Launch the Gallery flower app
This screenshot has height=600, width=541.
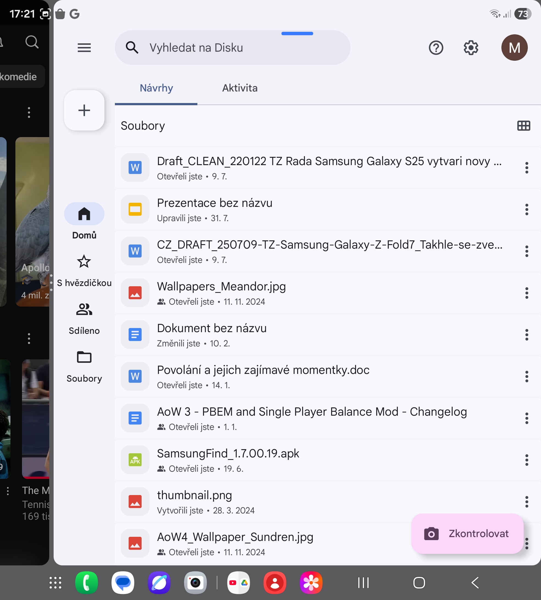311,582
